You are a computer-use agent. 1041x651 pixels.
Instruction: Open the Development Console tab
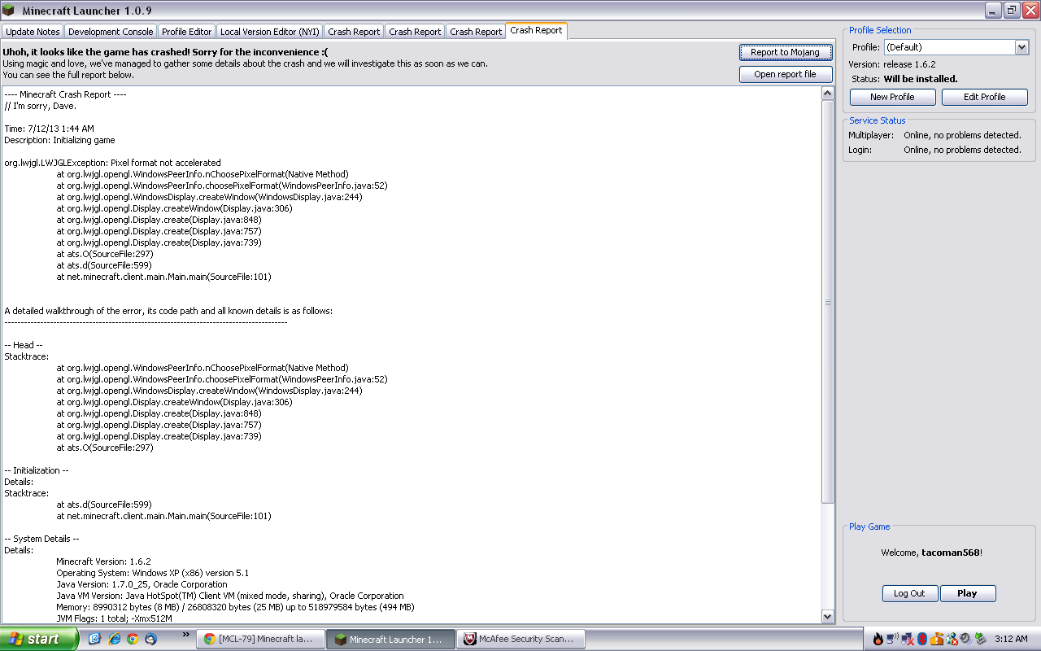(x=111, y=32)
